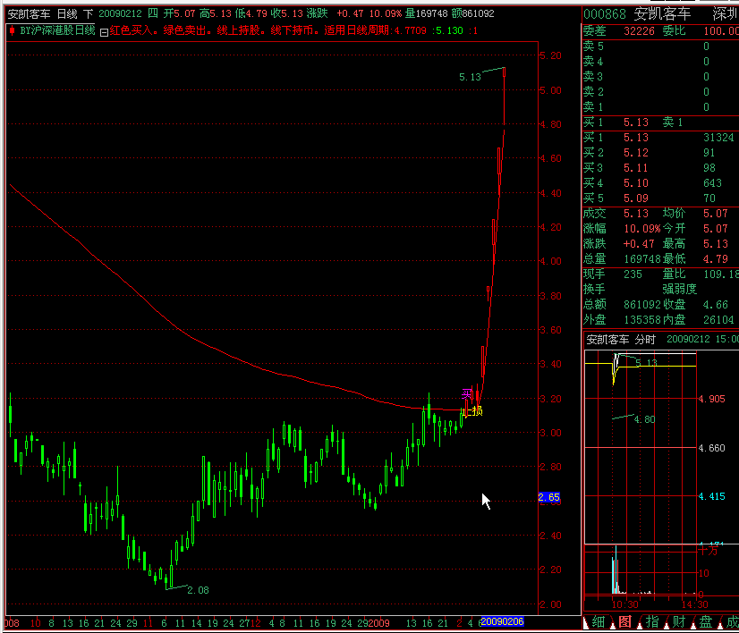Click the topmost red candlestick at 5.13
This screenshot has height=633, width=739.
(505, 72)
